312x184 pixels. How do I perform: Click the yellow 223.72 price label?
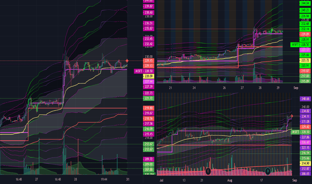tap(305, 60)
